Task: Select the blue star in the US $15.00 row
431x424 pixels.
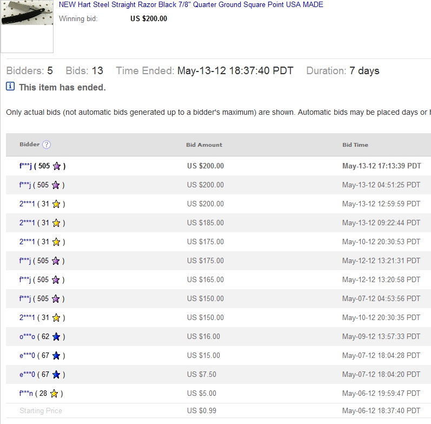Action: pos(56,356)
